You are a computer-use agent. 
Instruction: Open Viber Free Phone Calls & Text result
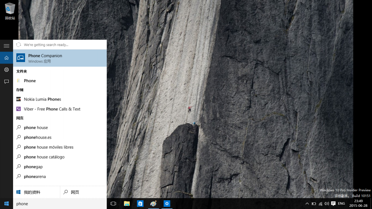[x=60, y=109]
